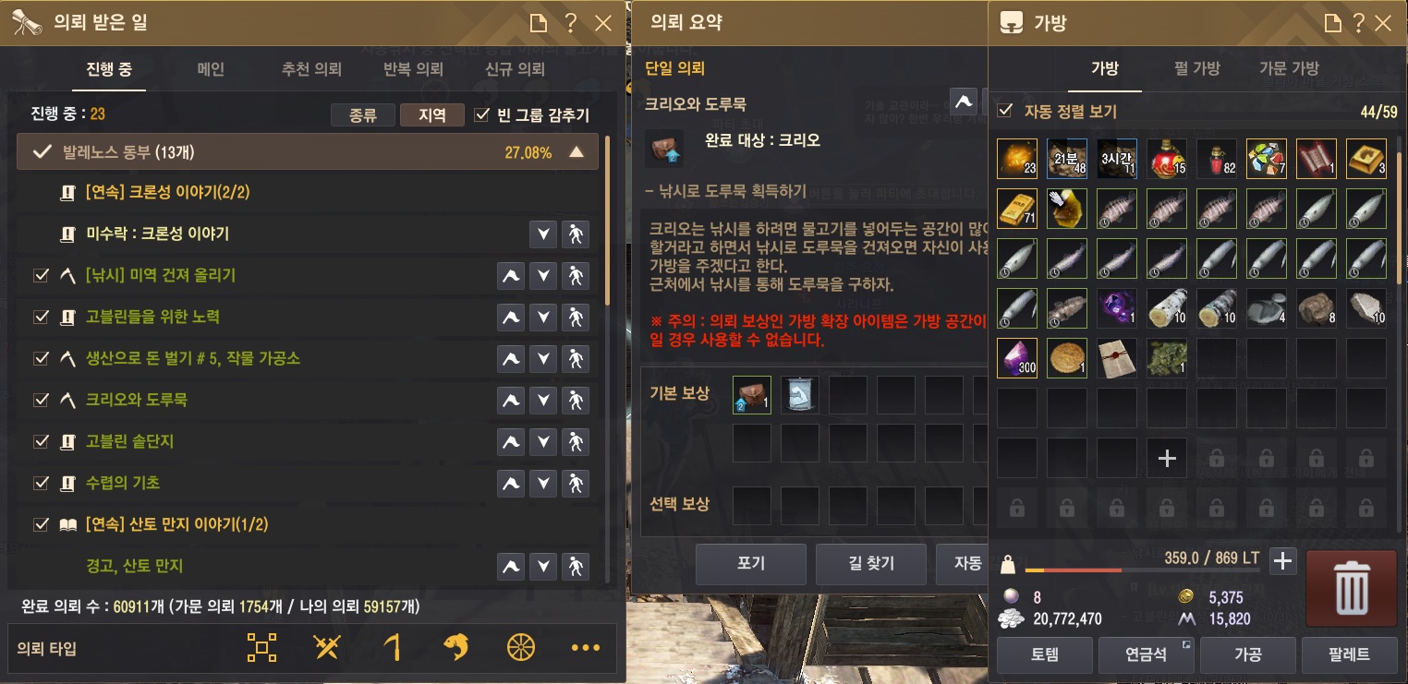
Task: Click the fishing quest type fish icon
Action: [456, 648]
